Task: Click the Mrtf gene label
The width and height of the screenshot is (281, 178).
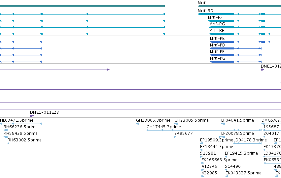Action: point(201,3)
